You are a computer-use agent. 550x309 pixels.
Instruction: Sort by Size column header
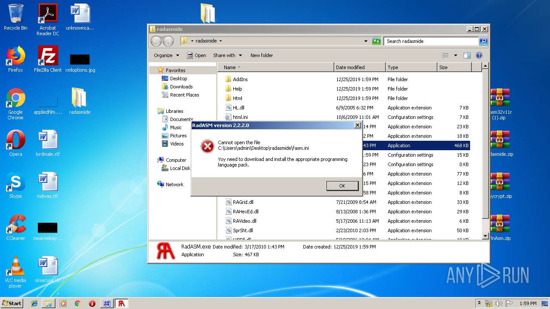tap(454, 67)
